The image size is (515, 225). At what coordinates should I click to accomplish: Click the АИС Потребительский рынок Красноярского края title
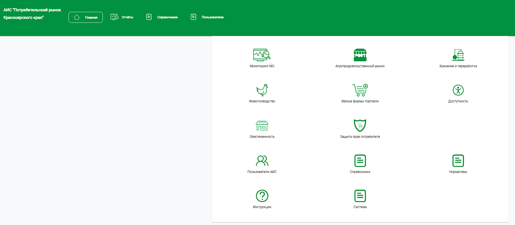(32, 14)
